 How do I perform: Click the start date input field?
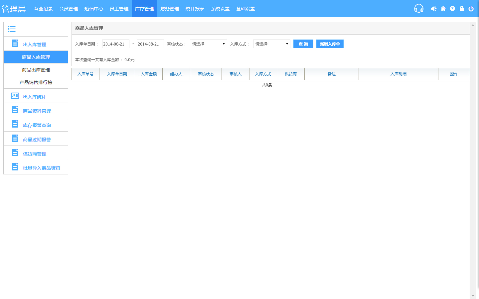115,44
